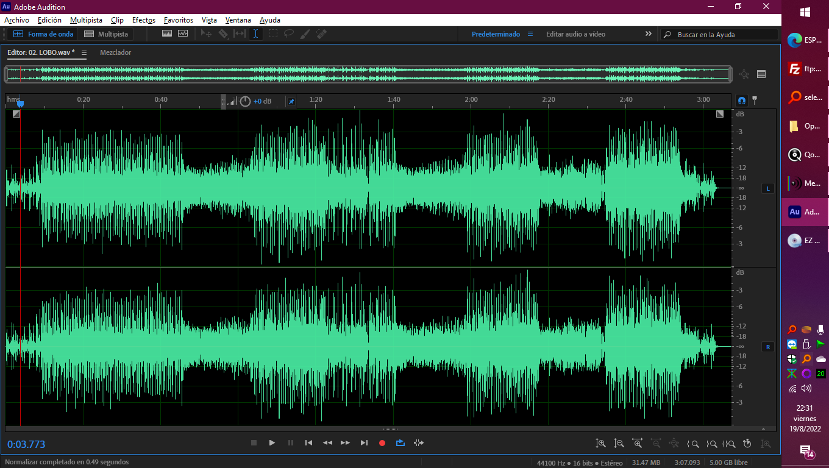
Task: Toggle snapping with the magnet icon
Action: [x=742, y=101]
